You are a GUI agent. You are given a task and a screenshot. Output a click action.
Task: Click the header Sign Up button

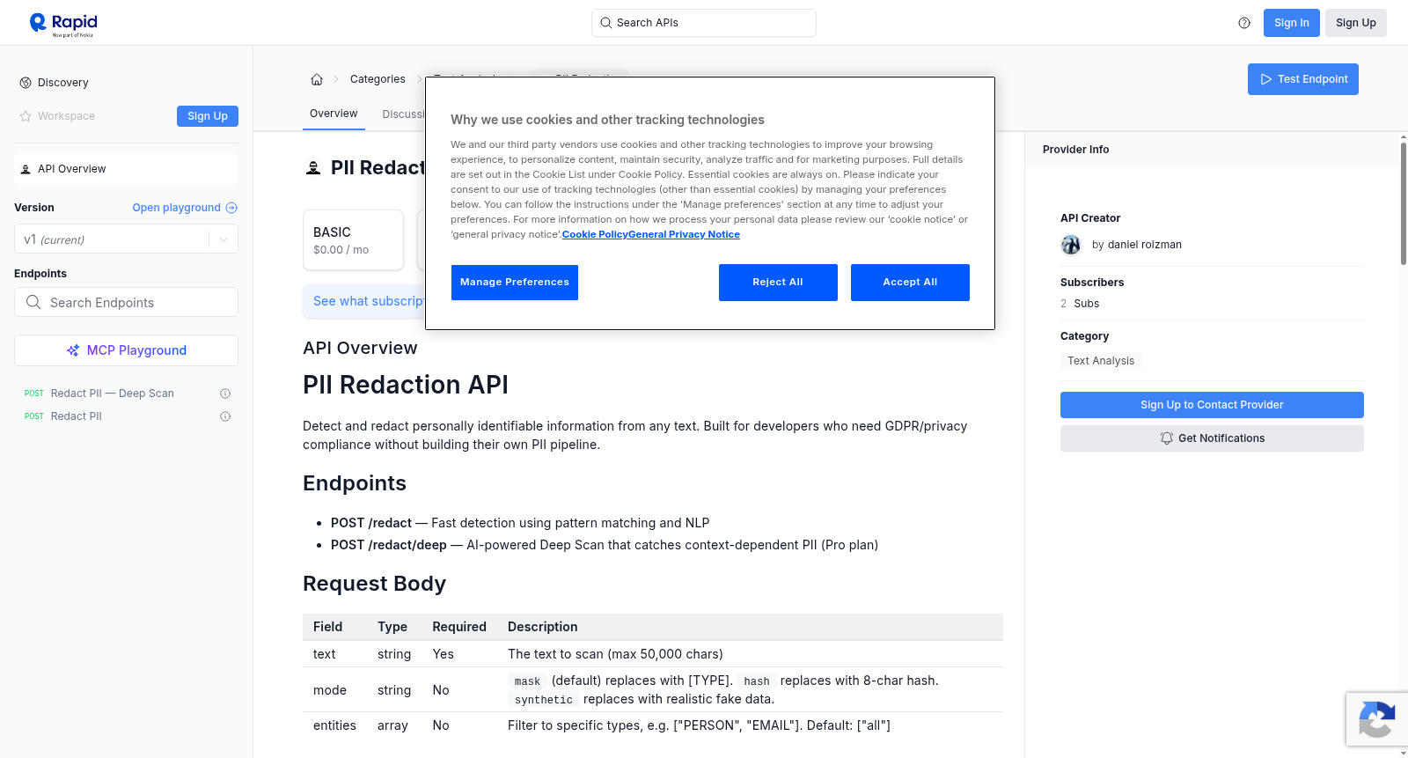point(1355,23)
